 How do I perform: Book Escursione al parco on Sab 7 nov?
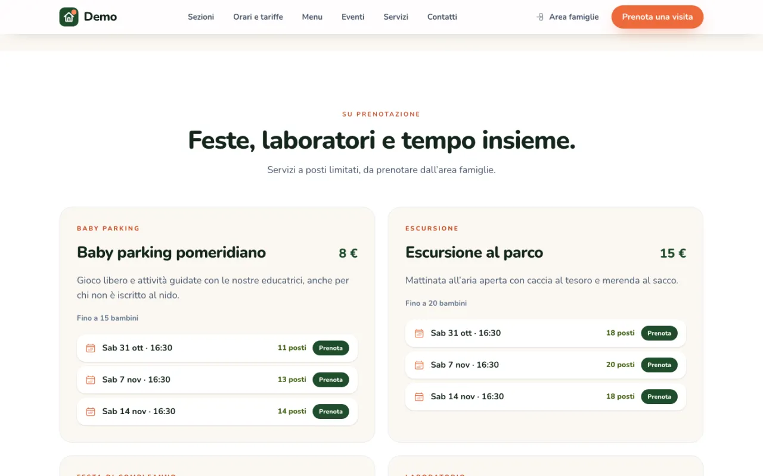point(659,365)
